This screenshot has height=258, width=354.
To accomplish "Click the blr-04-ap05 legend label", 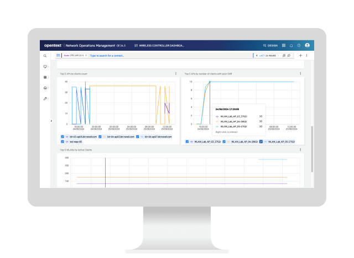I will pyautogui.click(x=121, y=137).
